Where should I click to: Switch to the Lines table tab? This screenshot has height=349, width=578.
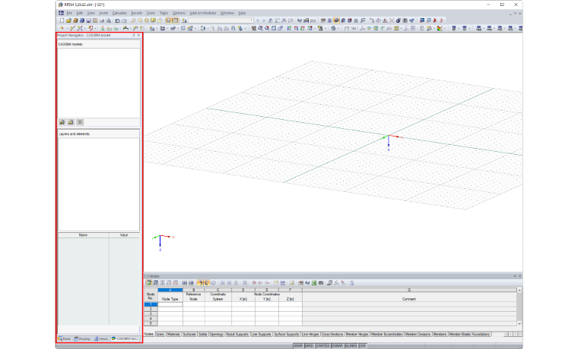pos(160,335)
